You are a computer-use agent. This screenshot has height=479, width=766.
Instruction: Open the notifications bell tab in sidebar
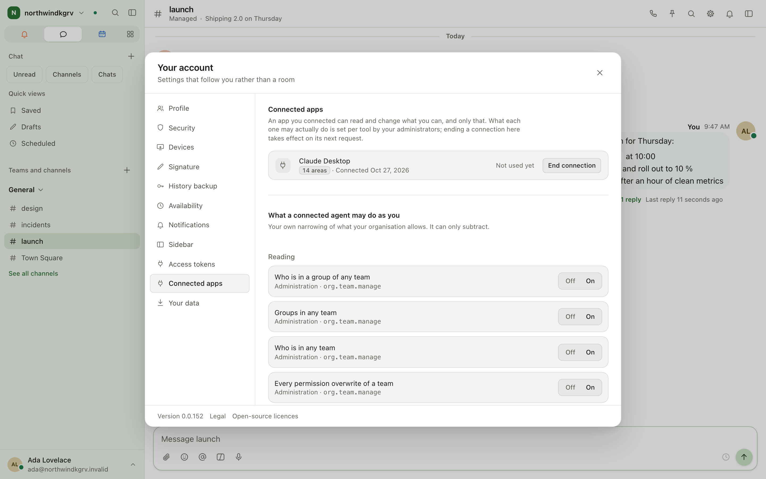(x=24, y=34)
